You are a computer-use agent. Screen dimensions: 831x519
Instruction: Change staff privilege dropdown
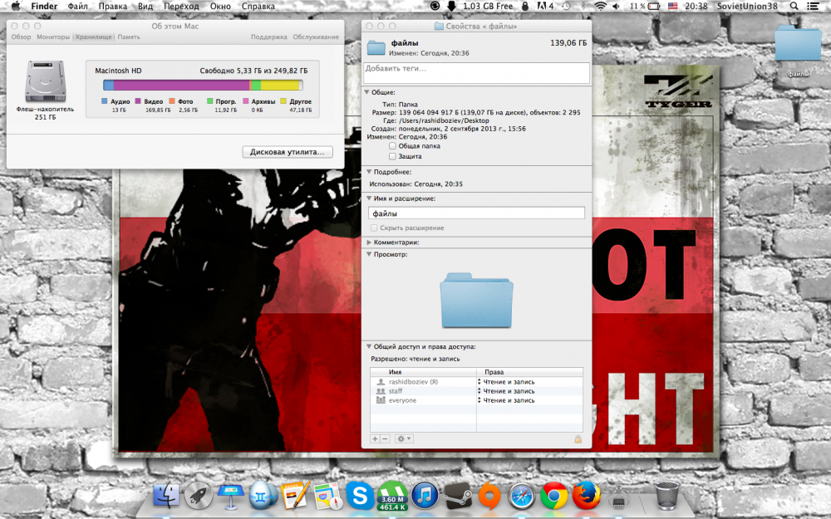506,391
